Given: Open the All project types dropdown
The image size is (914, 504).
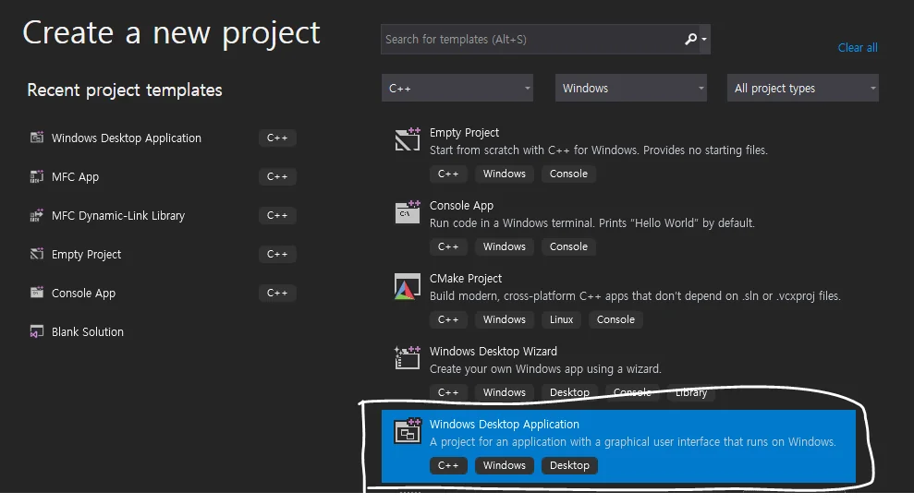Looking at the screenshot, I should tap(803, 88).
